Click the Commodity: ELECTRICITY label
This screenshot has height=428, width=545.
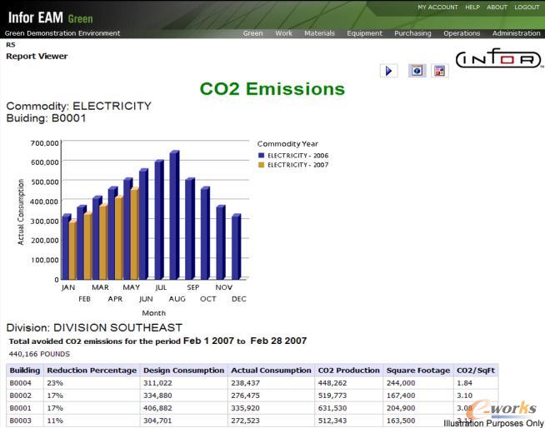pyautogui.click(x=79, y=106)
